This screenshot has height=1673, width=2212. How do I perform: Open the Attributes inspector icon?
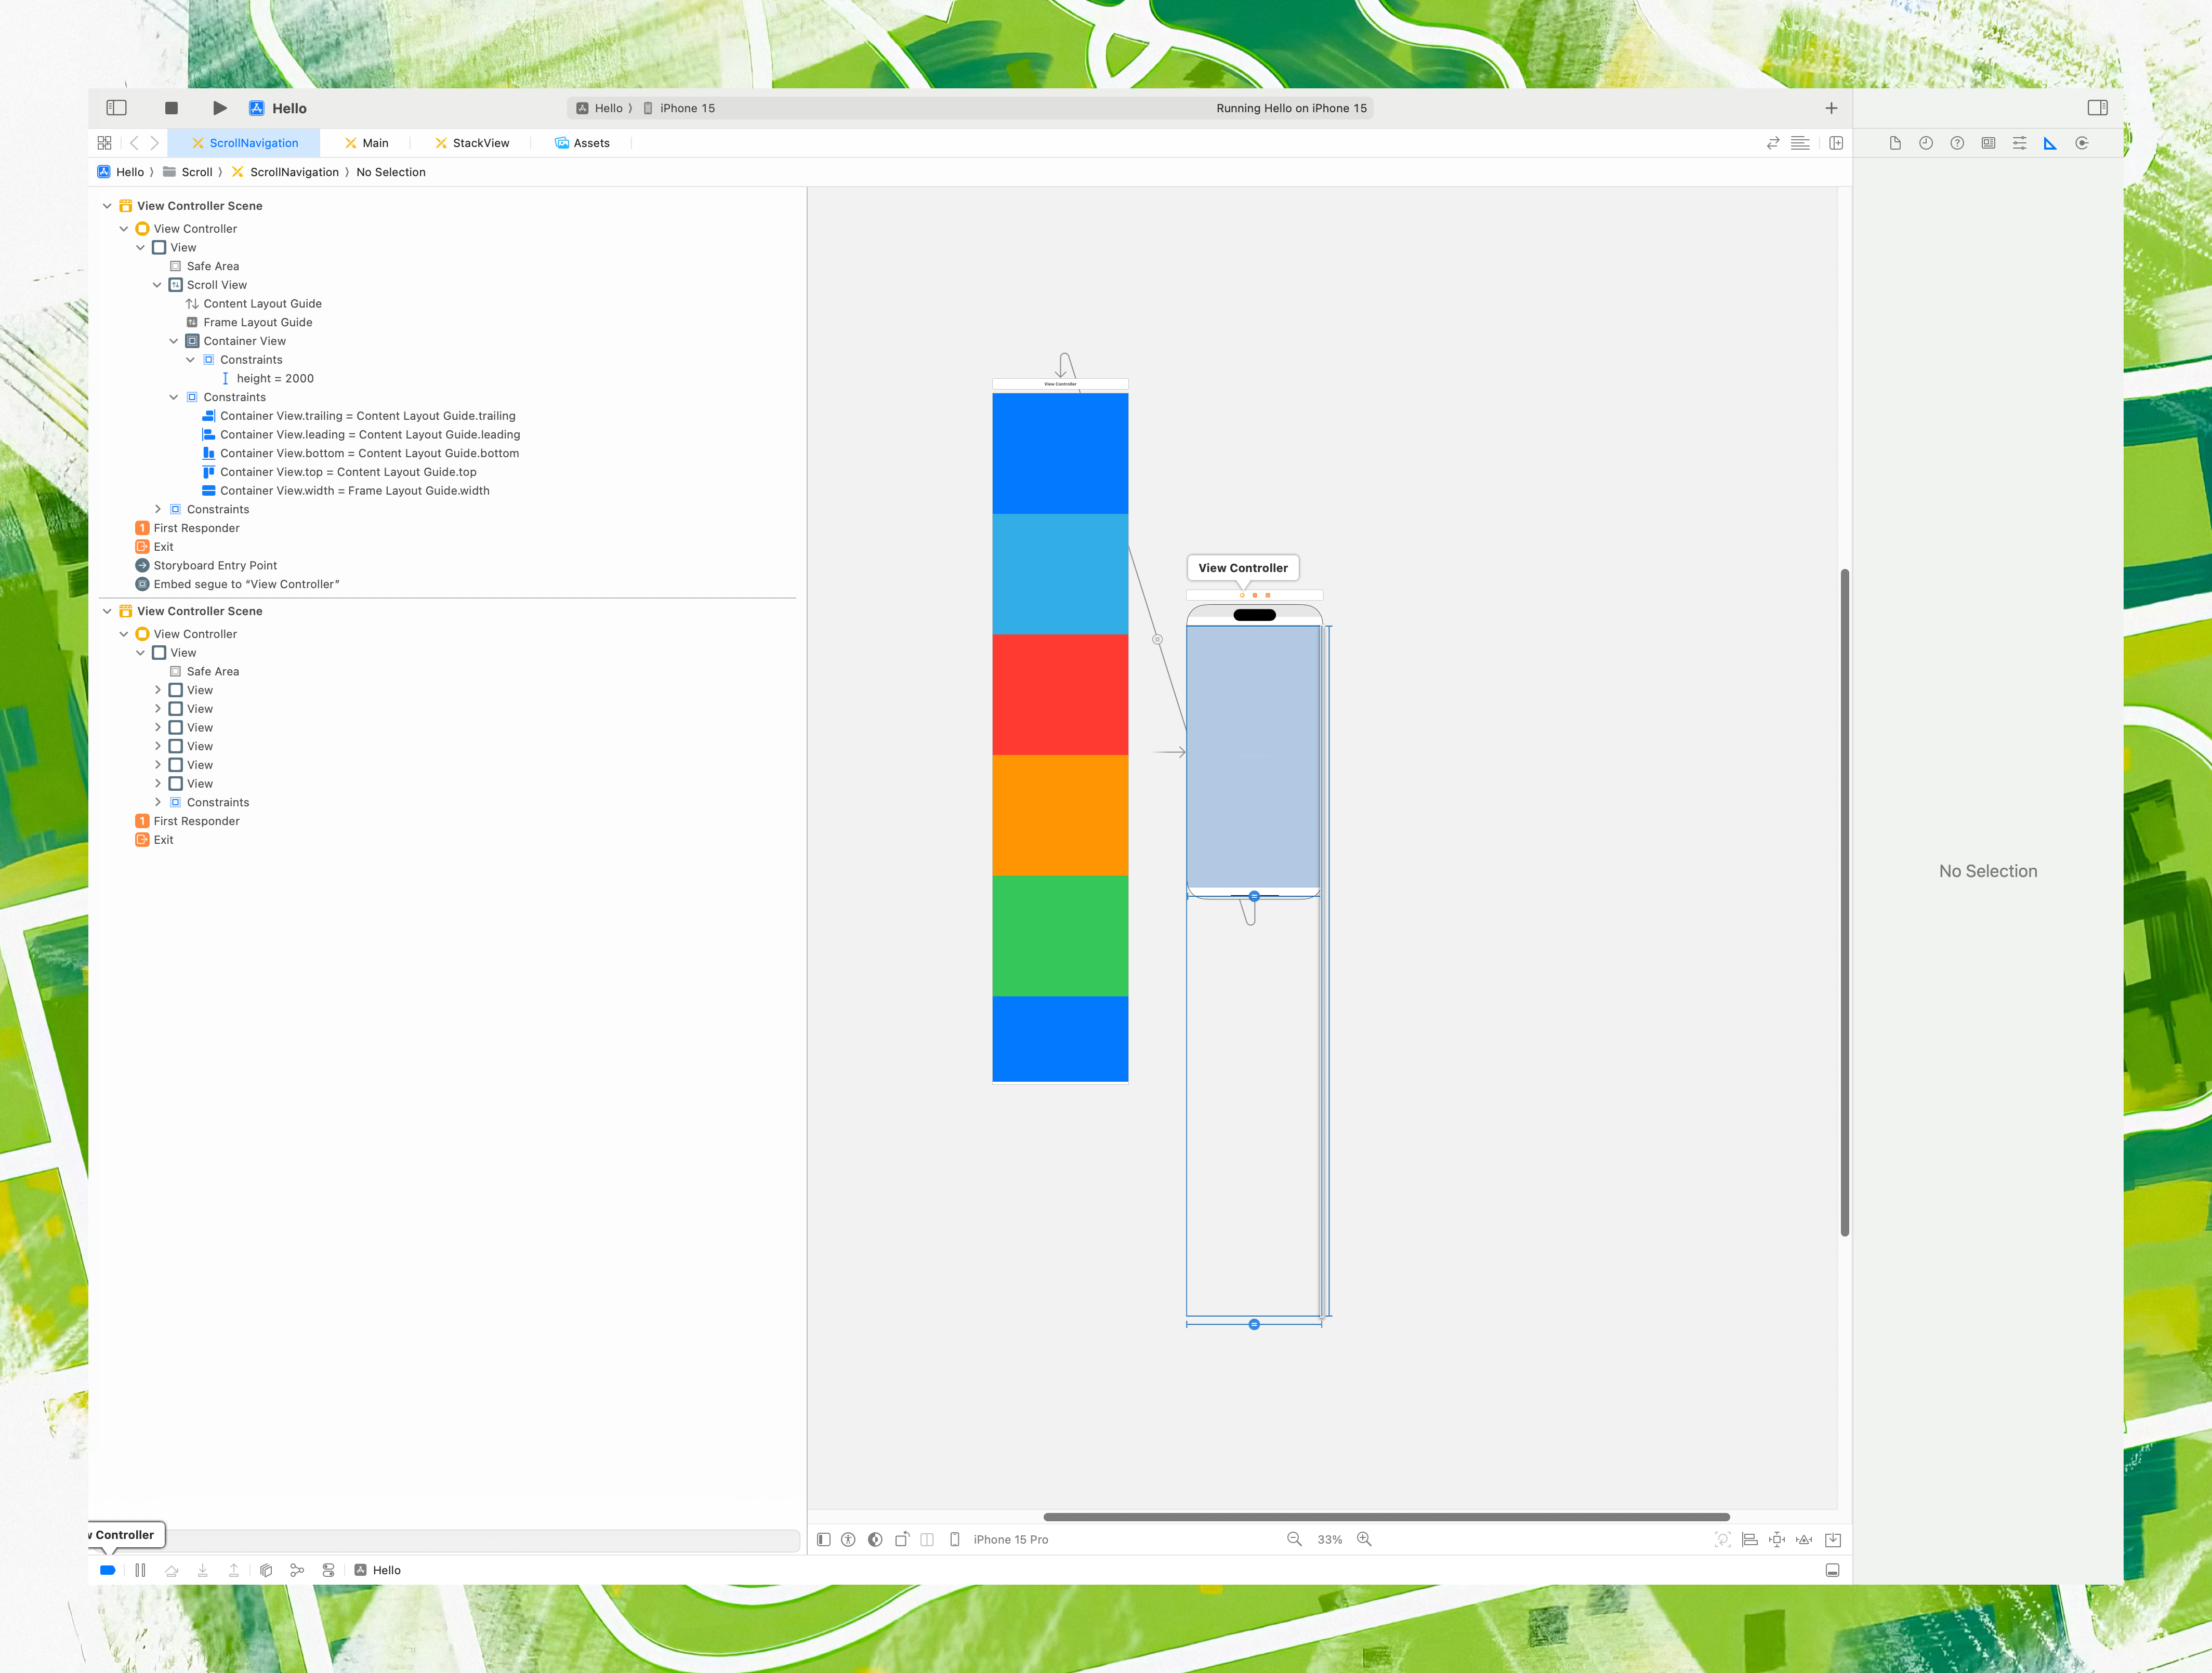click(2019, 143)
